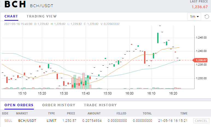Screen dimensions: 211x127
Task: Click the 16:10 time axis marker
Action: [x=151, y=93]
